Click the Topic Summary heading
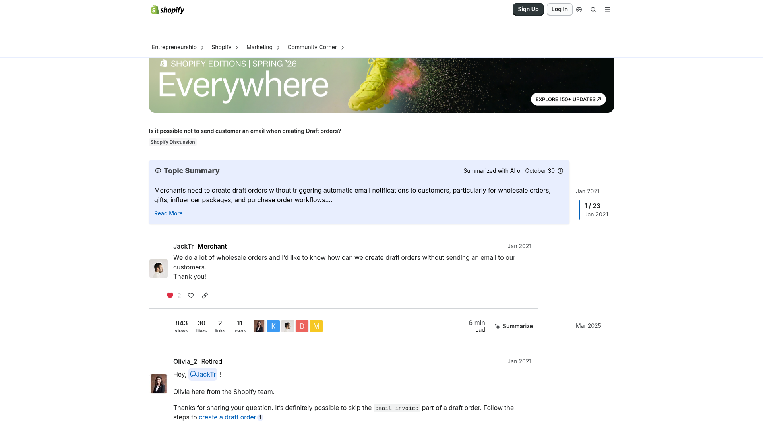The width and height of the screenshot is (763, 429). (x=192, y=171)
